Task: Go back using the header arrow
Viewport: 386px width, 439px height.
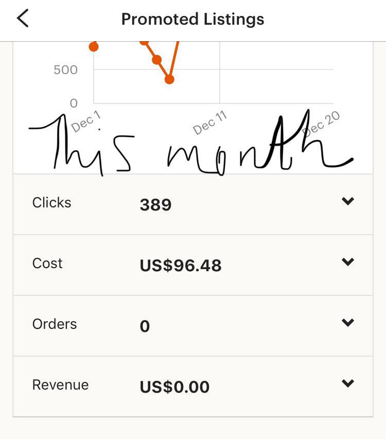Action: click(x=23, y=18)
